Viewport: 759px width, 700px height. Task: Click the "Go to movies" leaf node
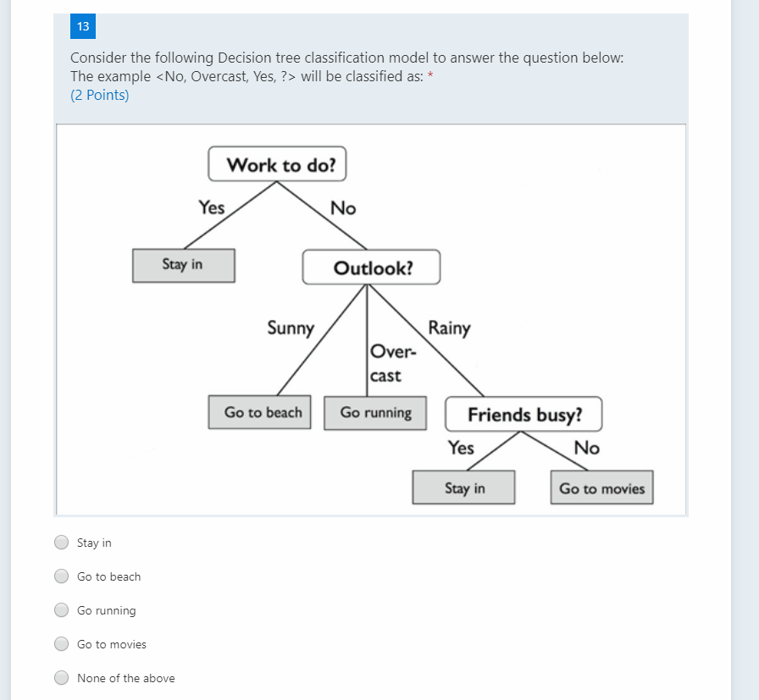tap(601, 487)
